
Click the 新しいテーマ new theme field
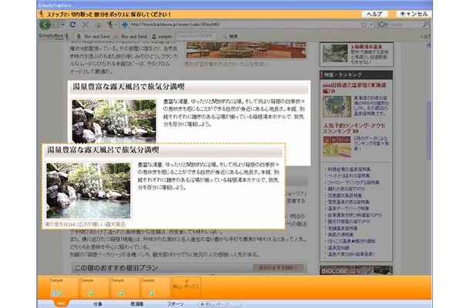point(220,304)
